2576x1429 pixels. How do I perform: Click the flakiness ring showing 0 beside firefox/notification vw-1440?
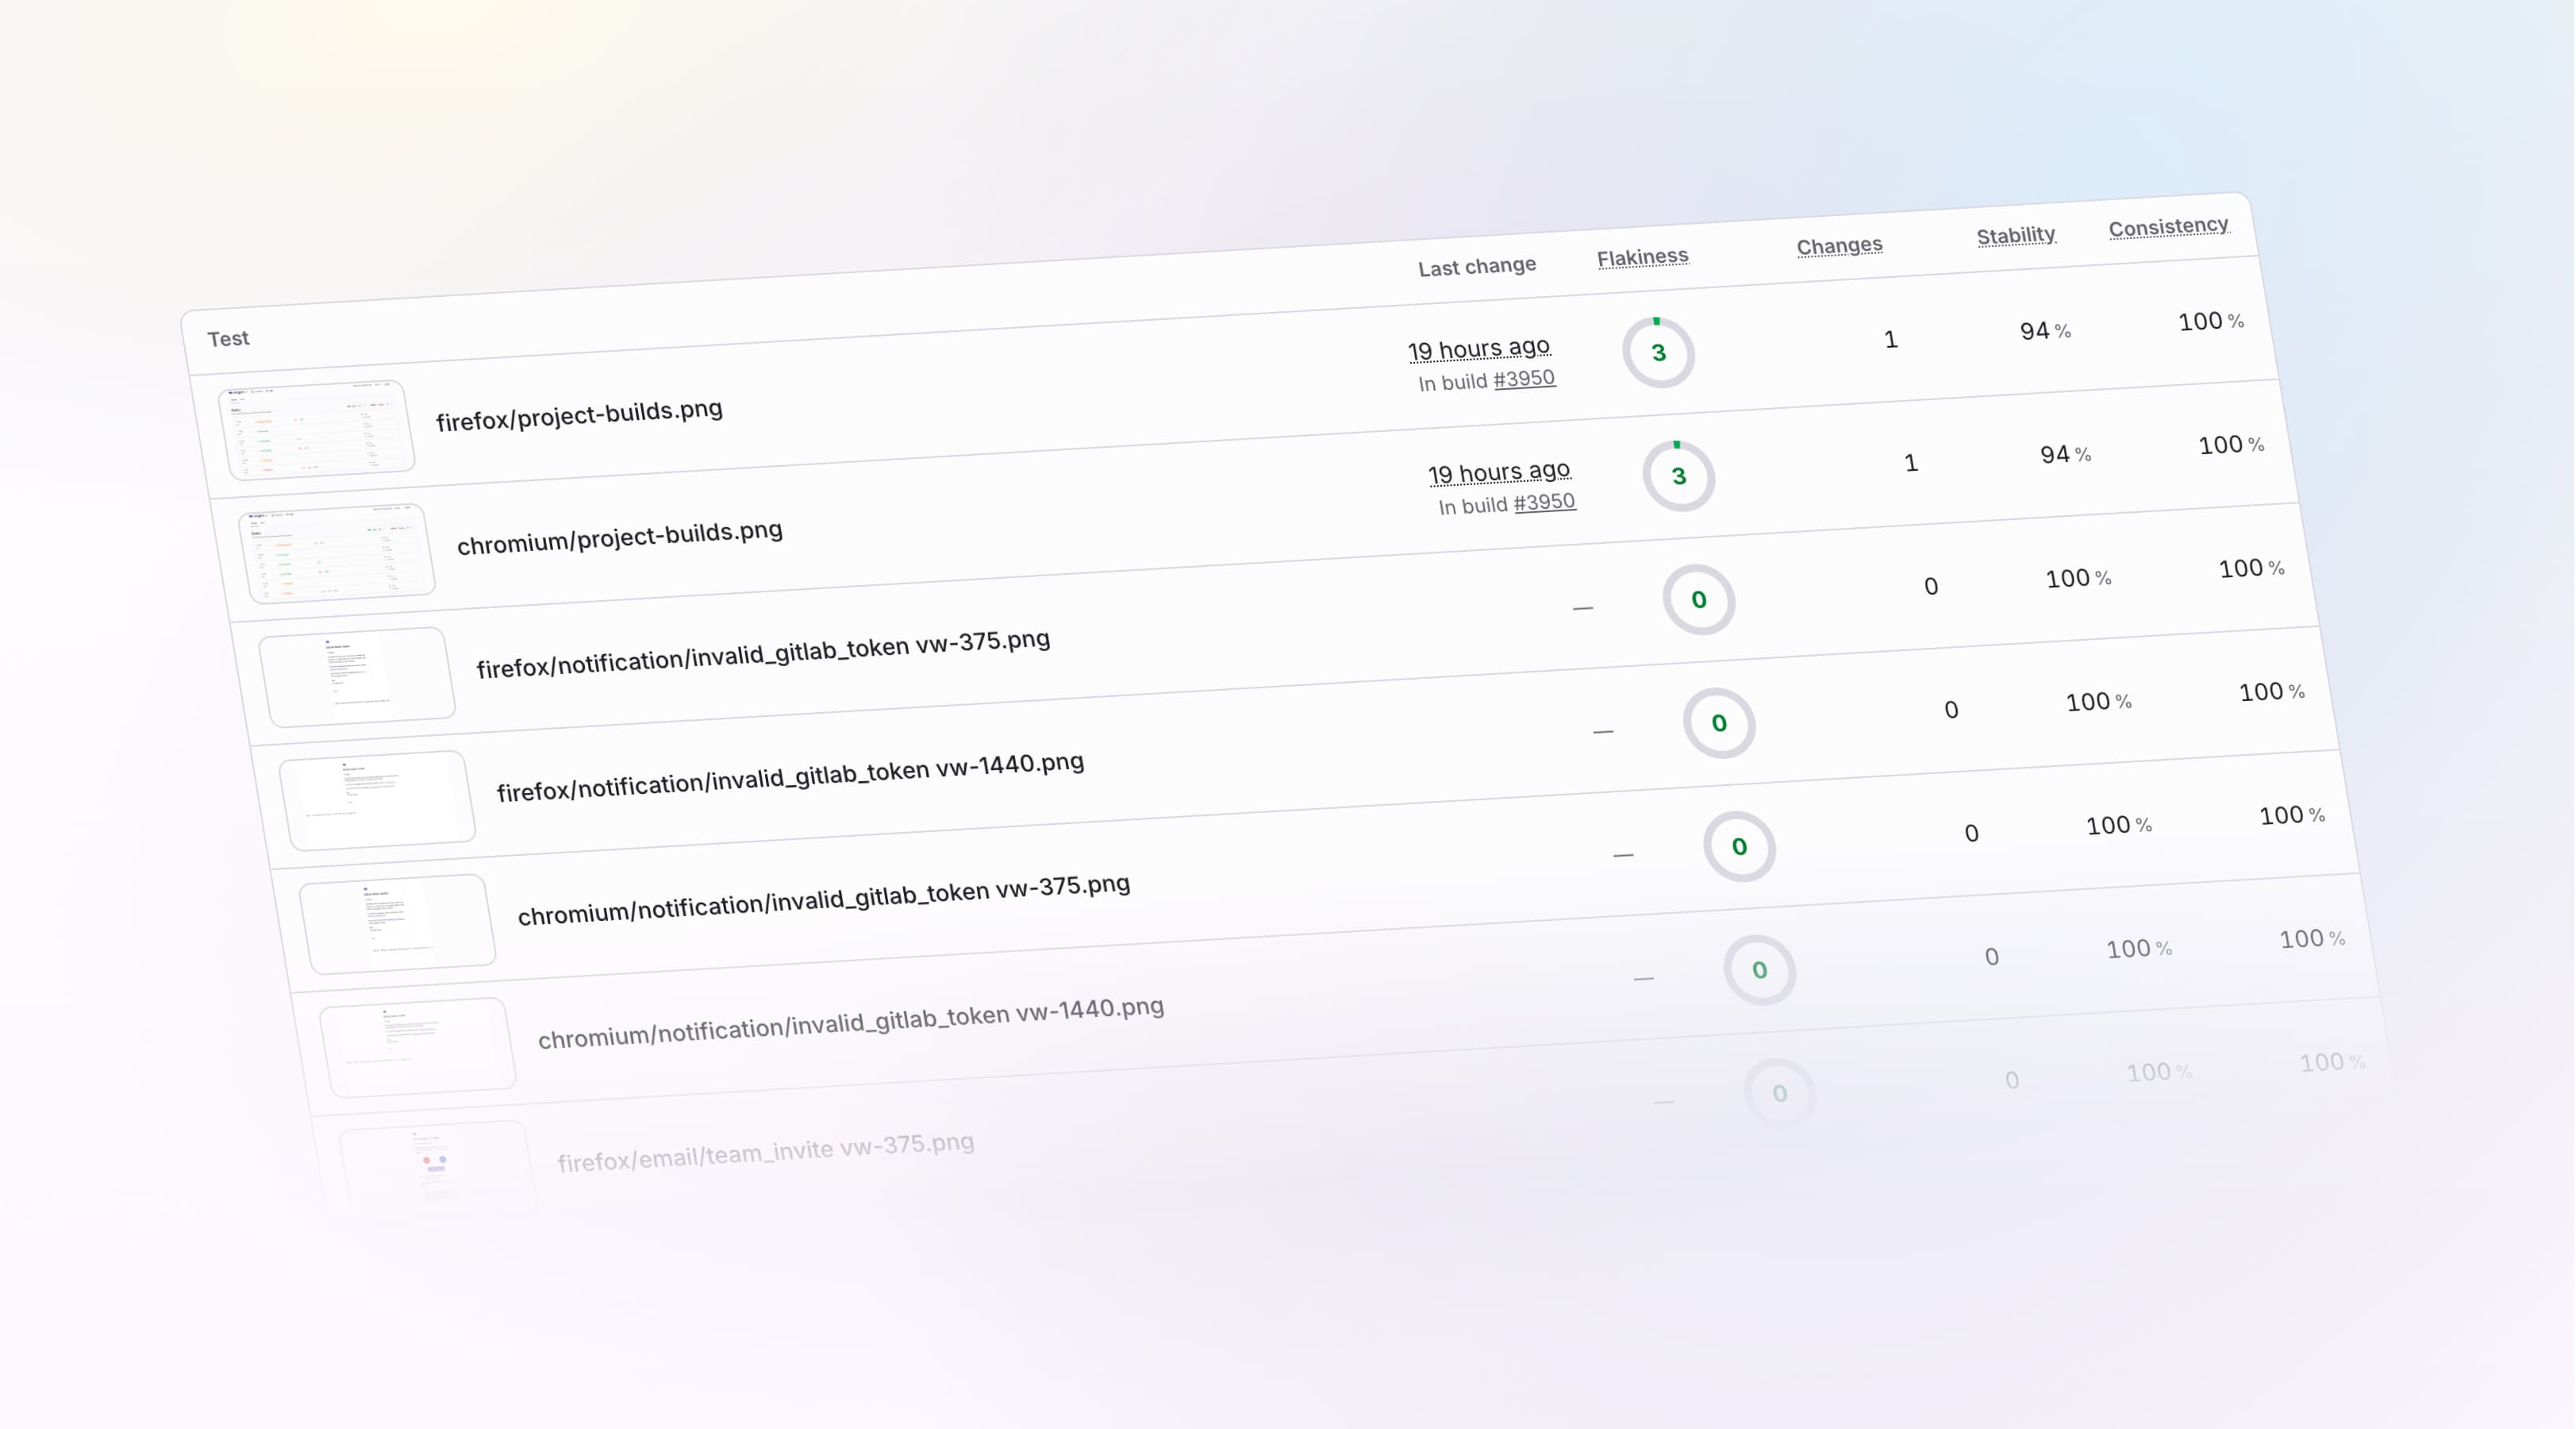(x=1718, y=723)
